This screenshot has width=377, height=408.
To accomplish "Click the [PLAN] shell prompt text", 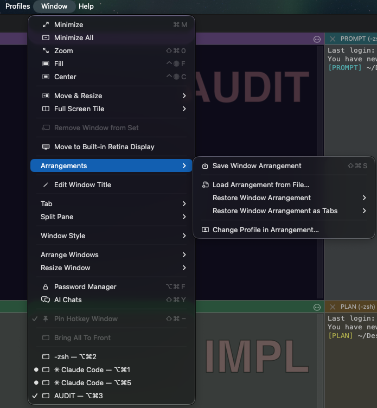I will coord(340,336).
